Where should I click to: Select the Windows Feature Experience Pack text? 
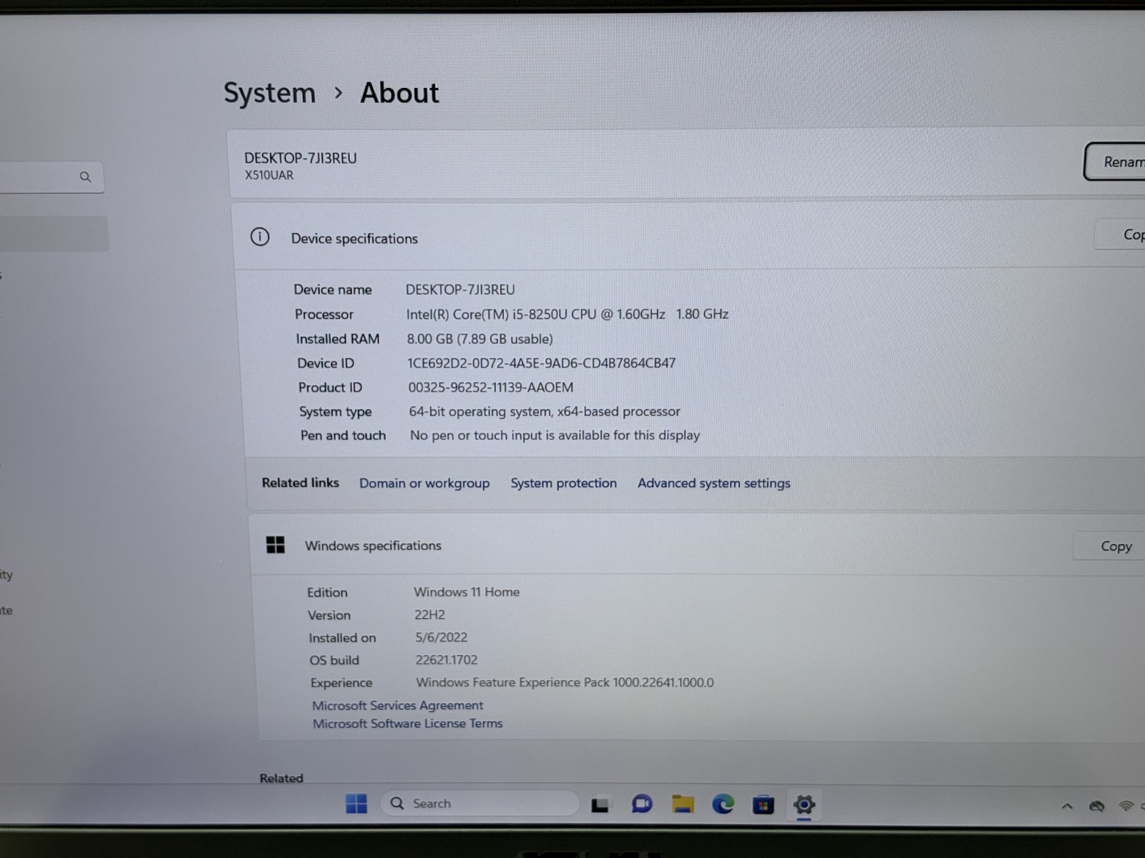pyautogui.click(x=565, y=682)
